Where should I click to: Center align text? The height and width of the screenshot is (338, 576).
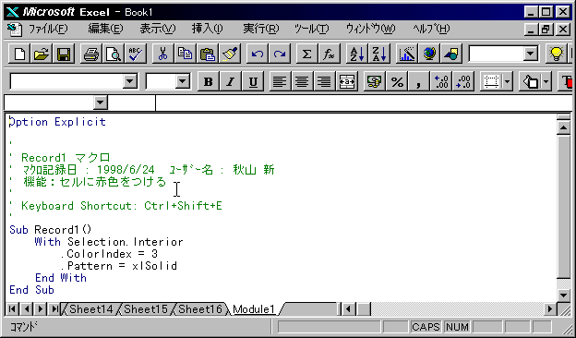point(302,81)
